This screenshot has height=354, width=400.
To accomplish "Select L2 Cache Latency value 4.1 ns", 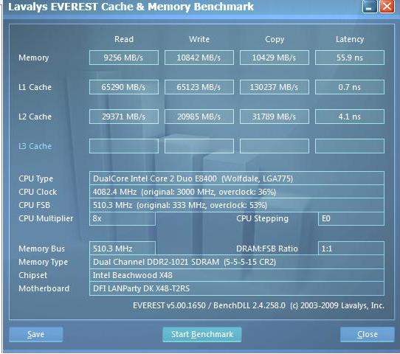I will tap(350, 117).
